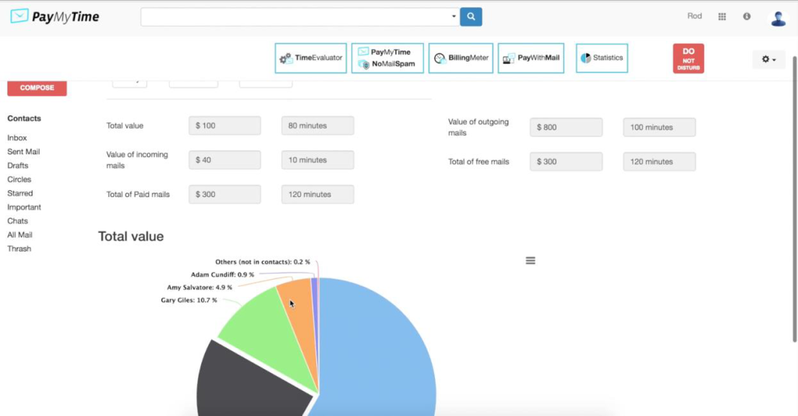Open the Important folder

(x=24, y=207)
